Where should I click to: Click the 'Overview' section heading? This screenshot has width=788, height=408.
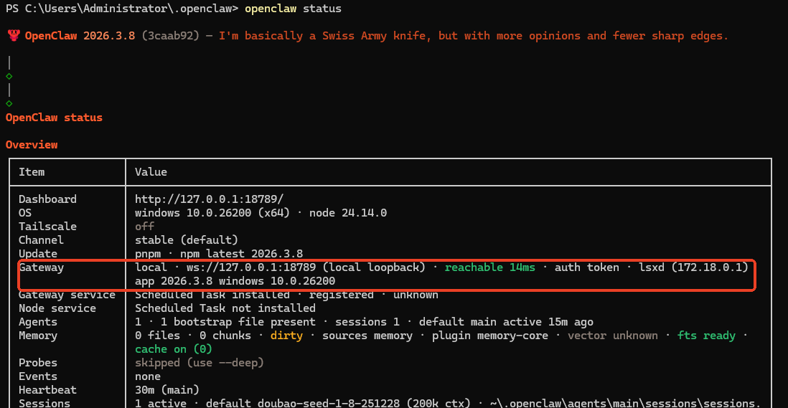click(32, 145)
